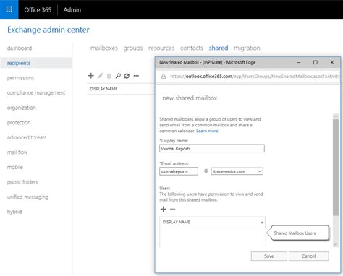
Task: Click the browser address bar URL
Action: [254, 77]
